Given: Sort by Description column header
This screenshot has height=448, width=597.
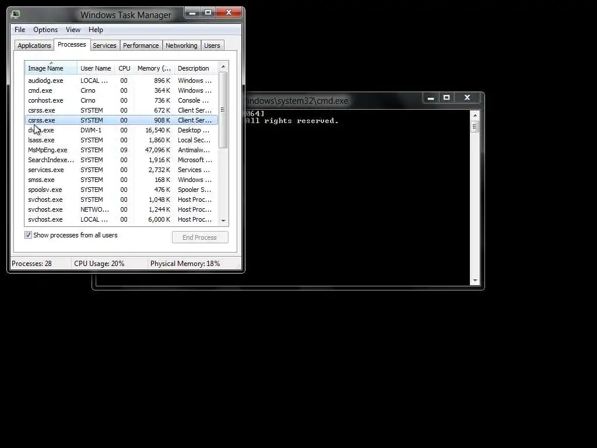Looking at the screenshot, I should (195, 68).
